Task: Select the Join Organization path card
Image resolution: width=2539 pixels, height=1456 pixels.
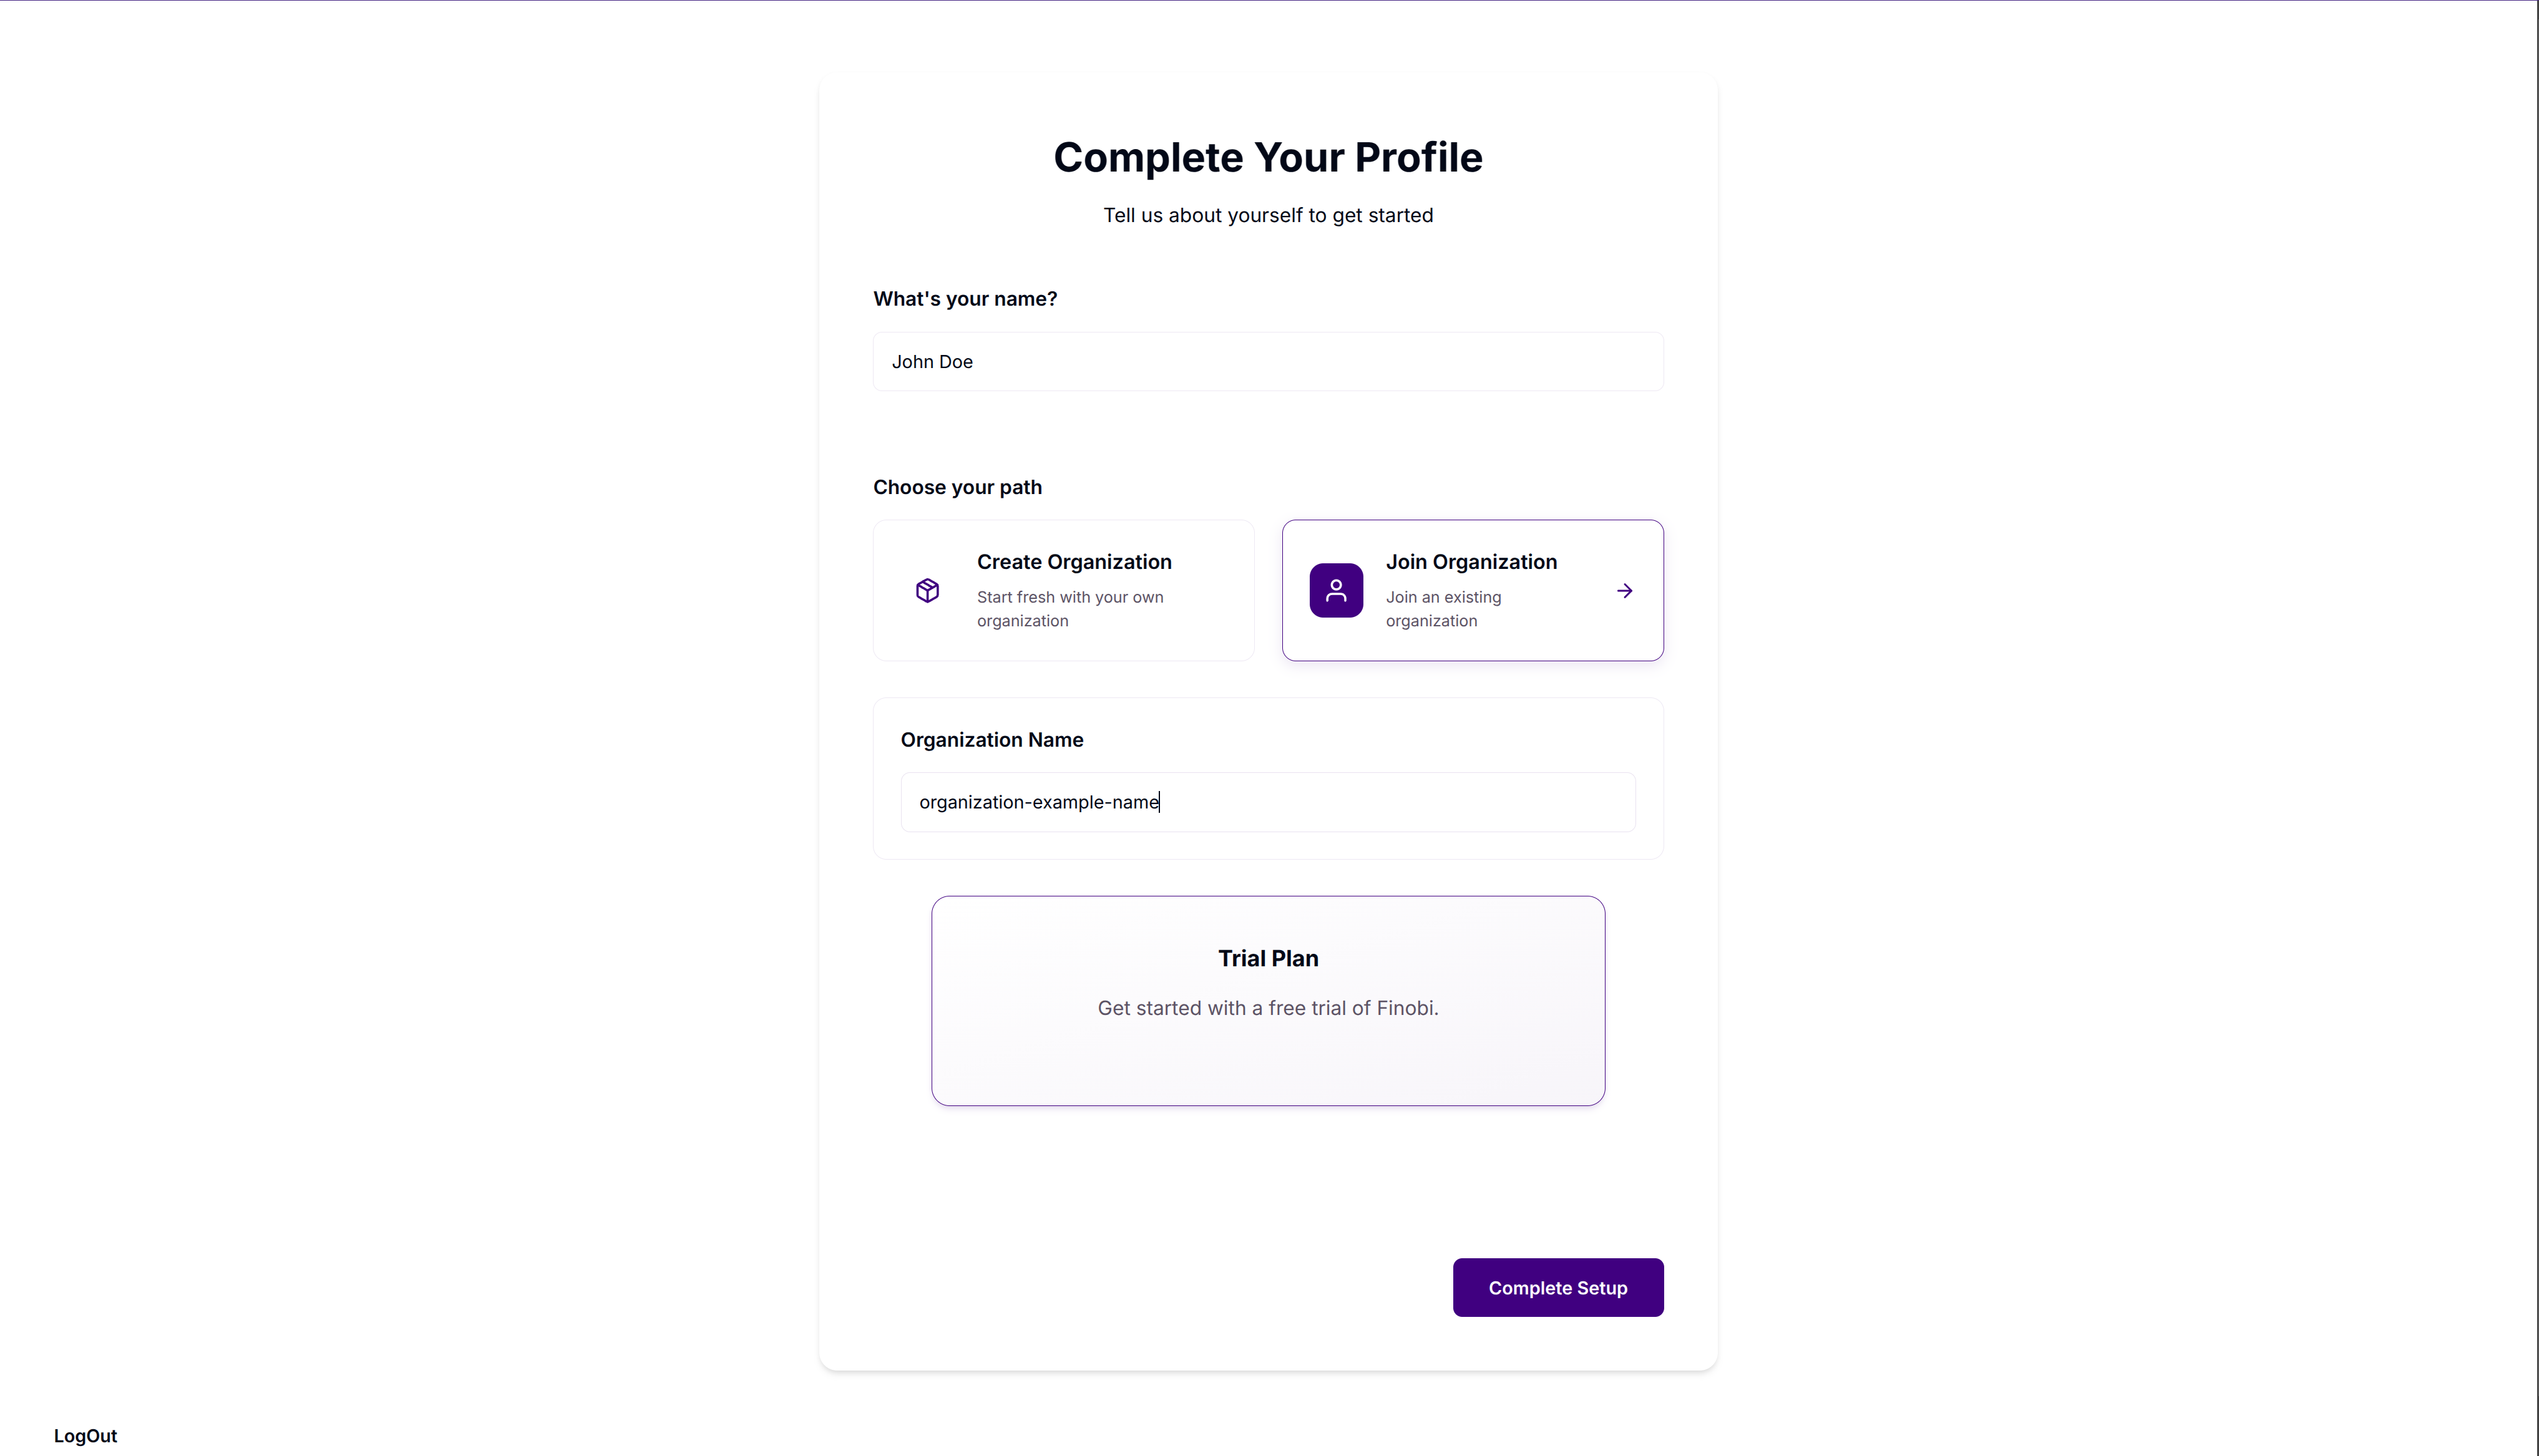Action: click(x=1472, y=590)
